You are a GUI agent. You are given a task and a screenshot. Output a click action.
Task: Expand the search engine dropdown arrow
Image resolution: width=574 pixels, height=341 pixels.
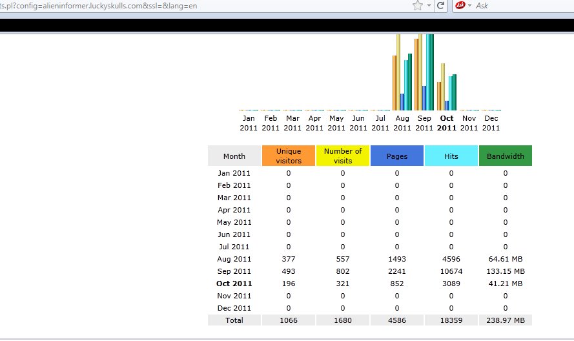[x=469, y=5]
